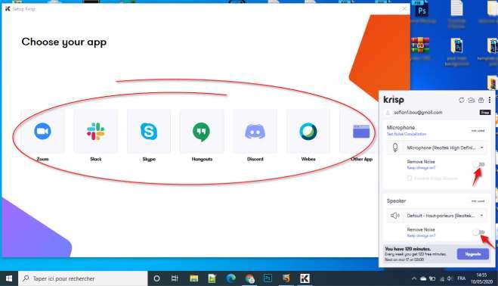
Task: Click the Test Noise Cancellation link
Action: click(x=407, y=134)
